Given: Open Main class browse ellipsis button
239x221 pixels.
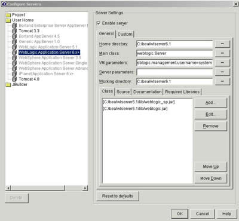Looking at the screenshot, I should [x=222, y=53].
